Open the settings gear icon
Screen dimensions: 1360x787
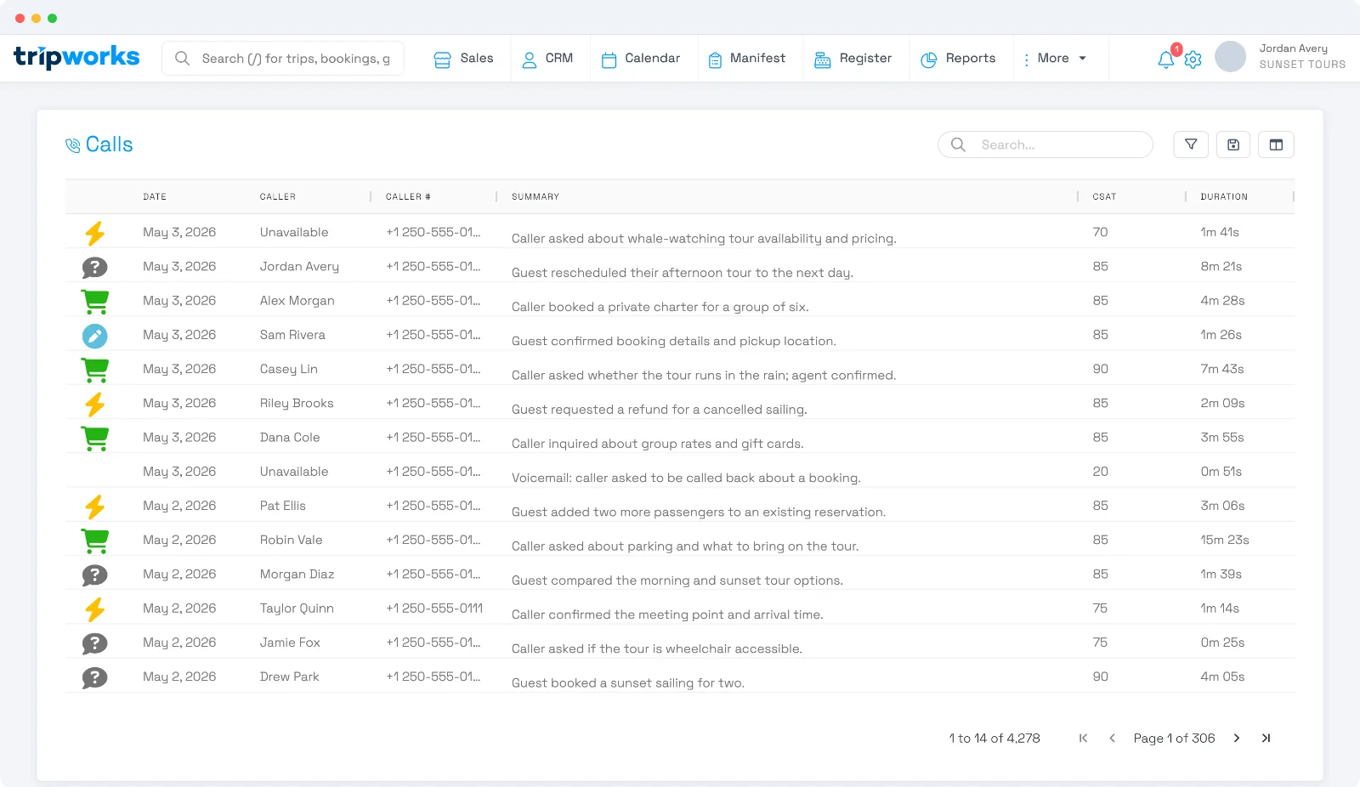point(1193,59)
